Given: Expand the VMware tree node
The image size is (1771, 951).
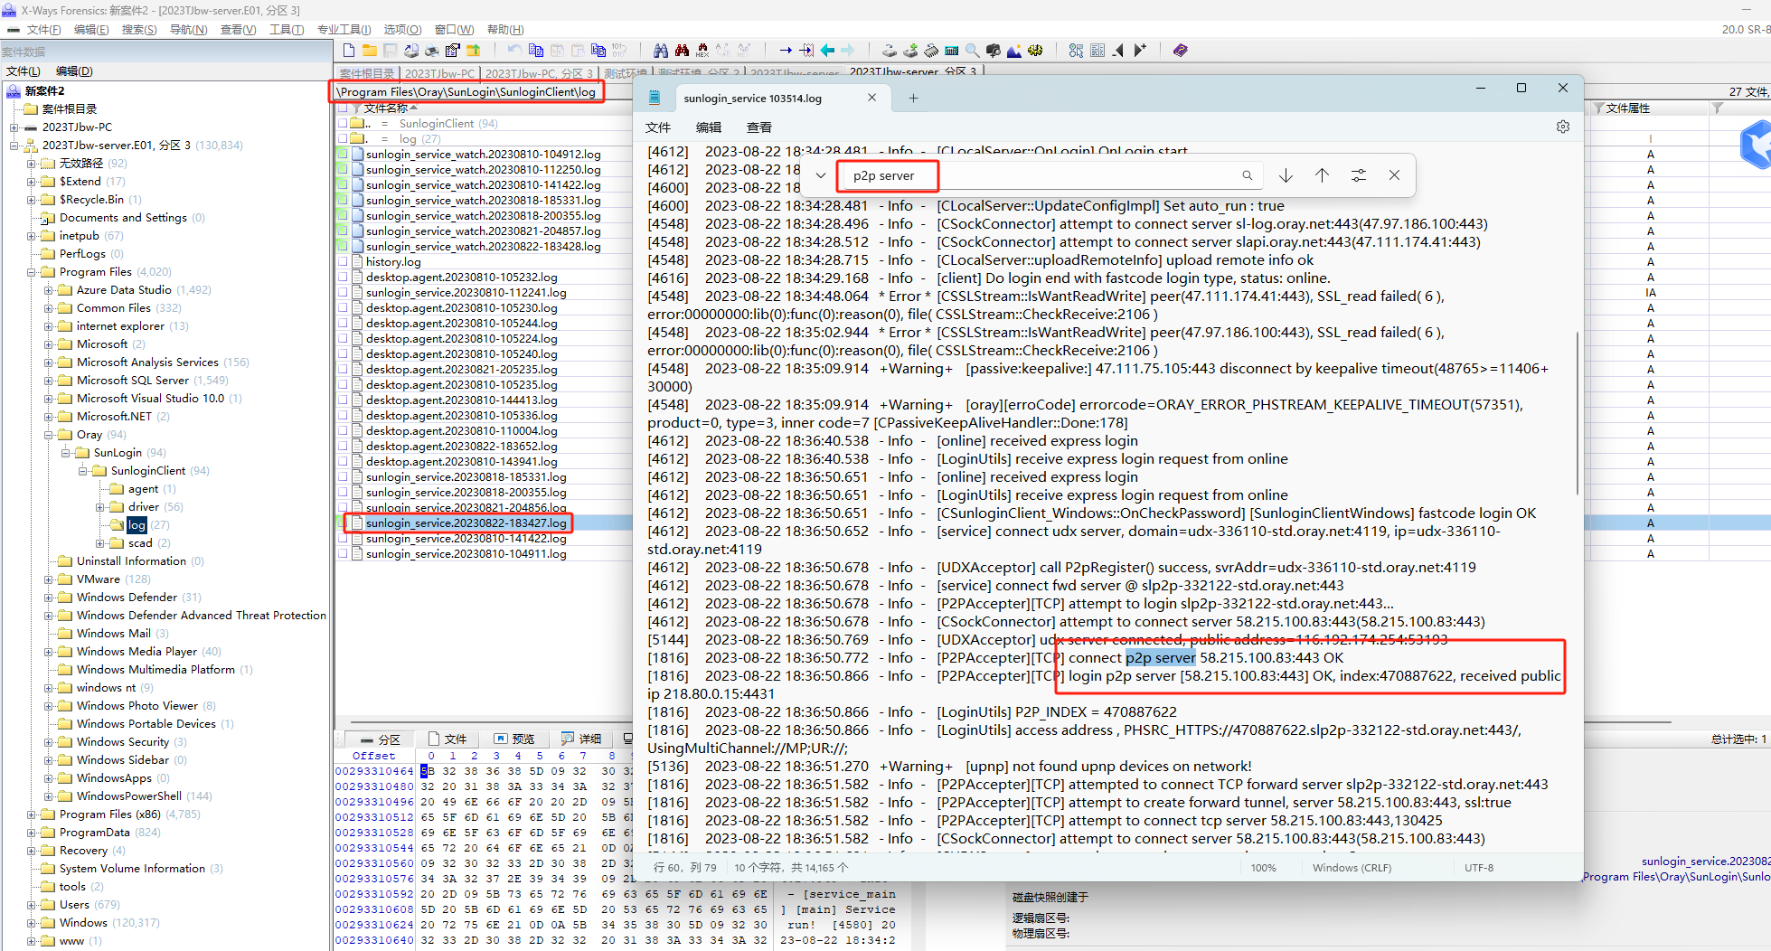Looking at the screenshot, I should 49,579.
